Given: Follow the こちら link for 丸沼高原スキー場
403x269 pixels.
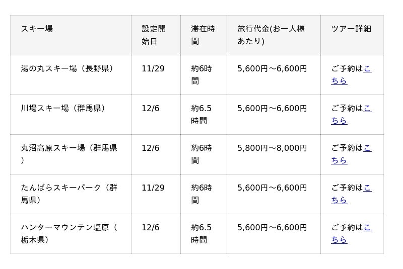Looking at the screenshot, I should (339, 160).
